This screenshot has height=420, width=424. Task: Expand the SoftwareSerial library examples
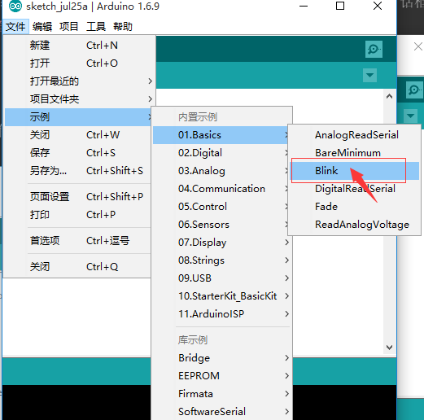[221, 412]
